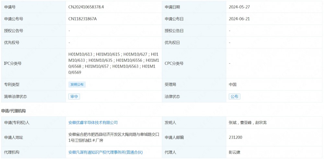Click the IPC分类号 row label

pyautogui.click(x=13, y=64)
